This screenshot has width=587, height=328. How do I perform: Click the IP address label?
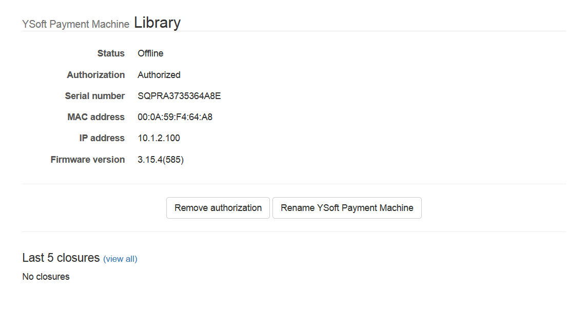click(102, 138)
